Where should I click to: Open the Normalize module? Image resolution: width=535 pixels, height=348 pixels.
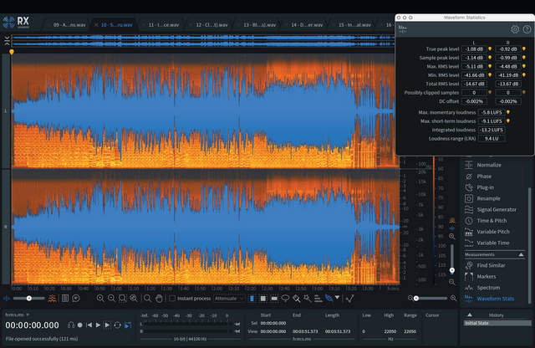coord(489,165)
